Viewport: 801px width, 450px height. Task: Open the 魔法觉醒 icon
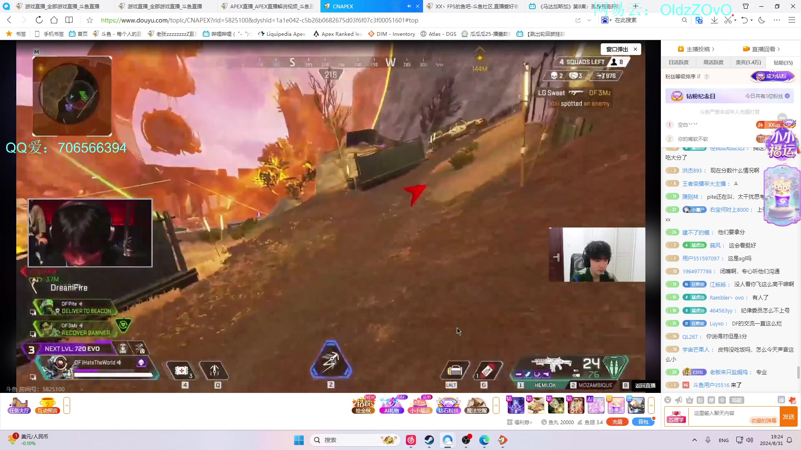pyautogui.click(x=476, y=405)
